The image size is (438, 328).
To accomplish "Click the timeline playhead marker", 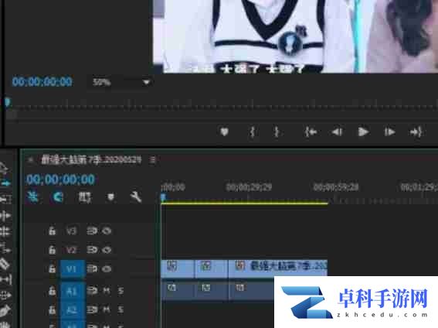I will click(163, 198).
